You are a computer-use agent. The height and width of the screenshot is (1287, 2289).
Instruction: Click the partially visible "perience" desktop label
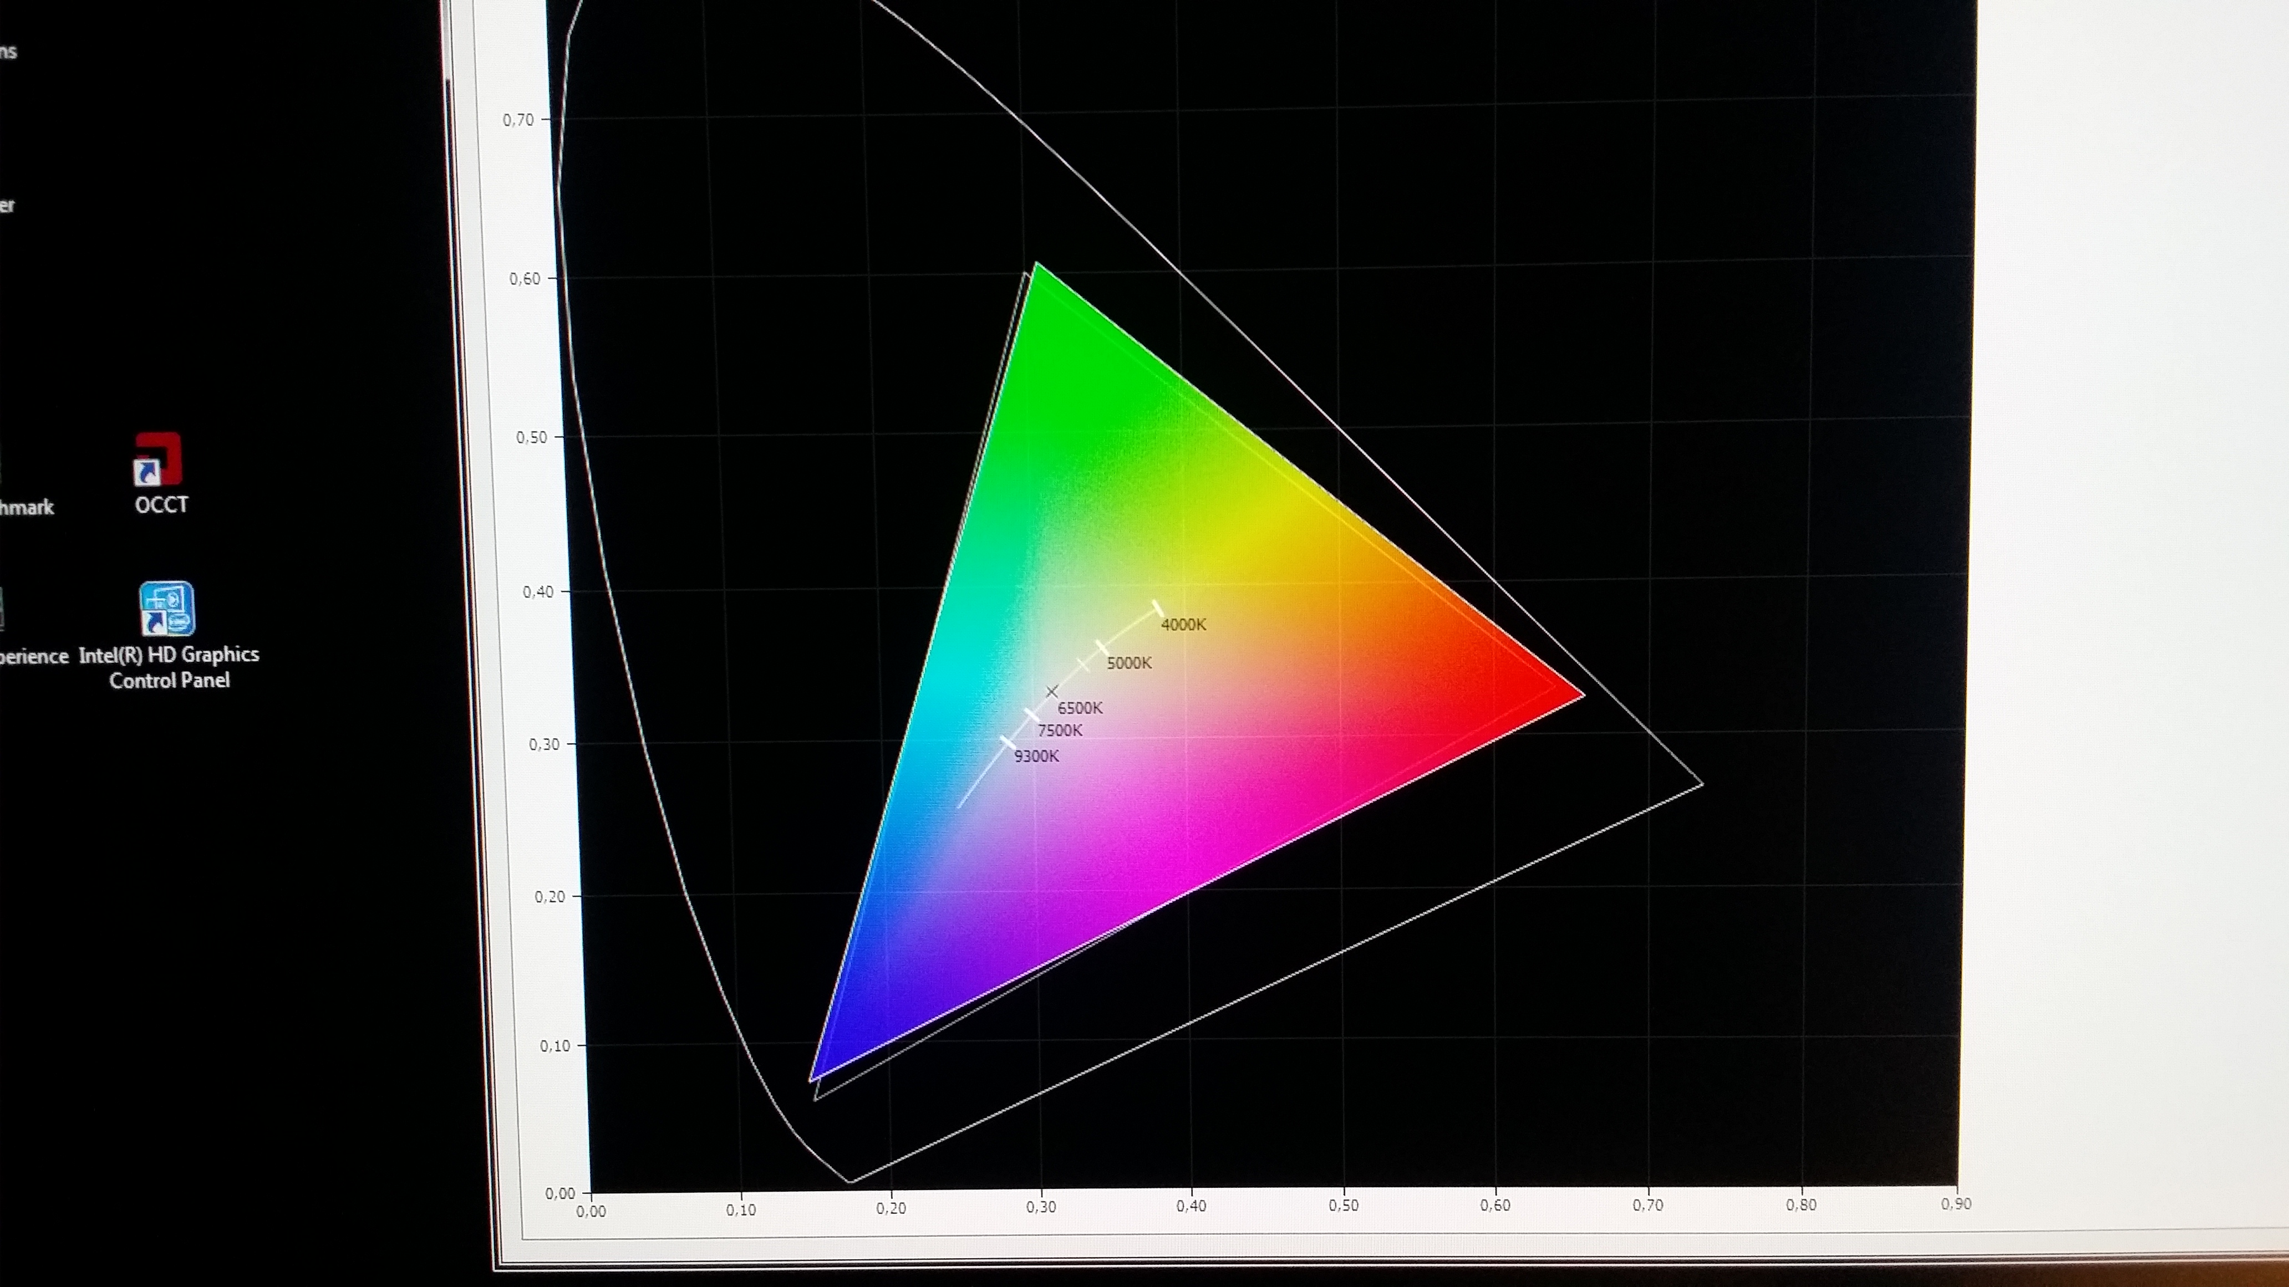pyautogui.click(x=34, y=656)
